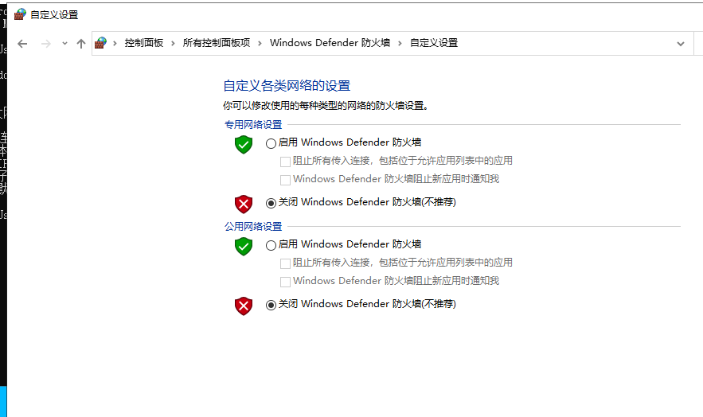Check 阻止所有传入连接 under 专用网络设置
The width and height of the screenshot is (703, 417).
pos(286,161)
